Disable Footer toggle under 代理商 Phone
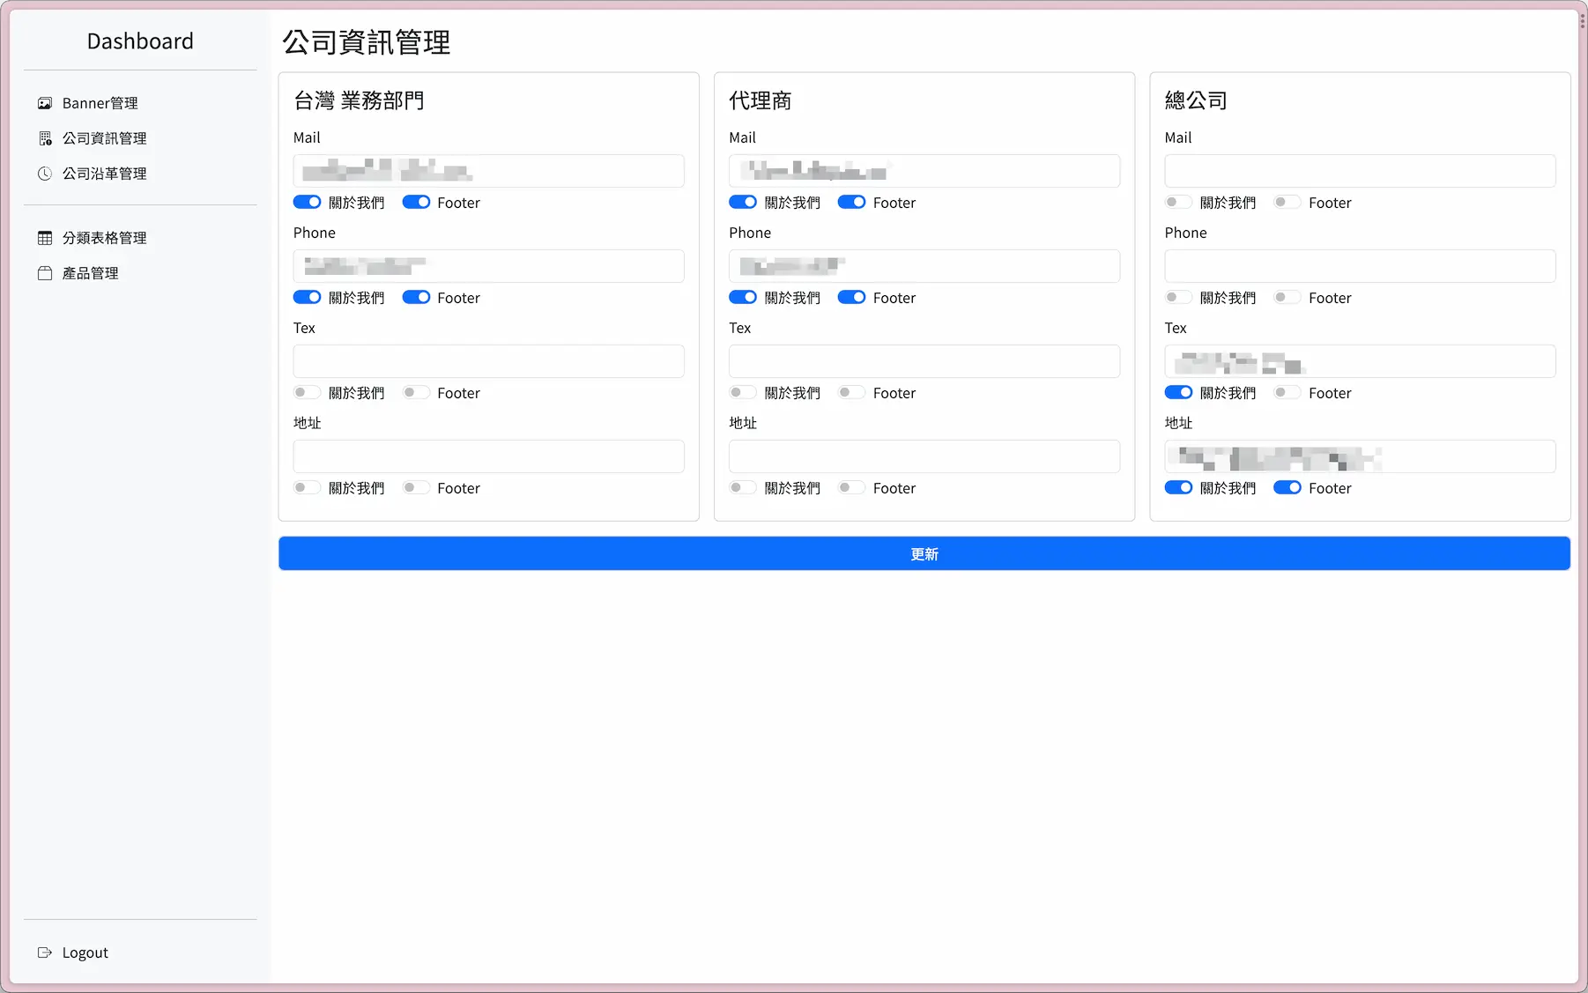The width and height of the screenshot is (1588, 993). click(x=851, y=298)
